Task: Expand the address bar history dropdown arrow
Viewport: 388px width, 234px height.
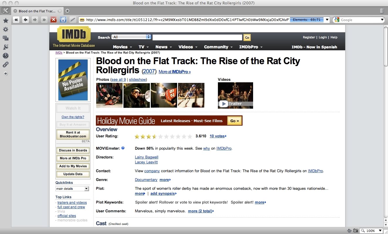Action: tap(327, 20)
